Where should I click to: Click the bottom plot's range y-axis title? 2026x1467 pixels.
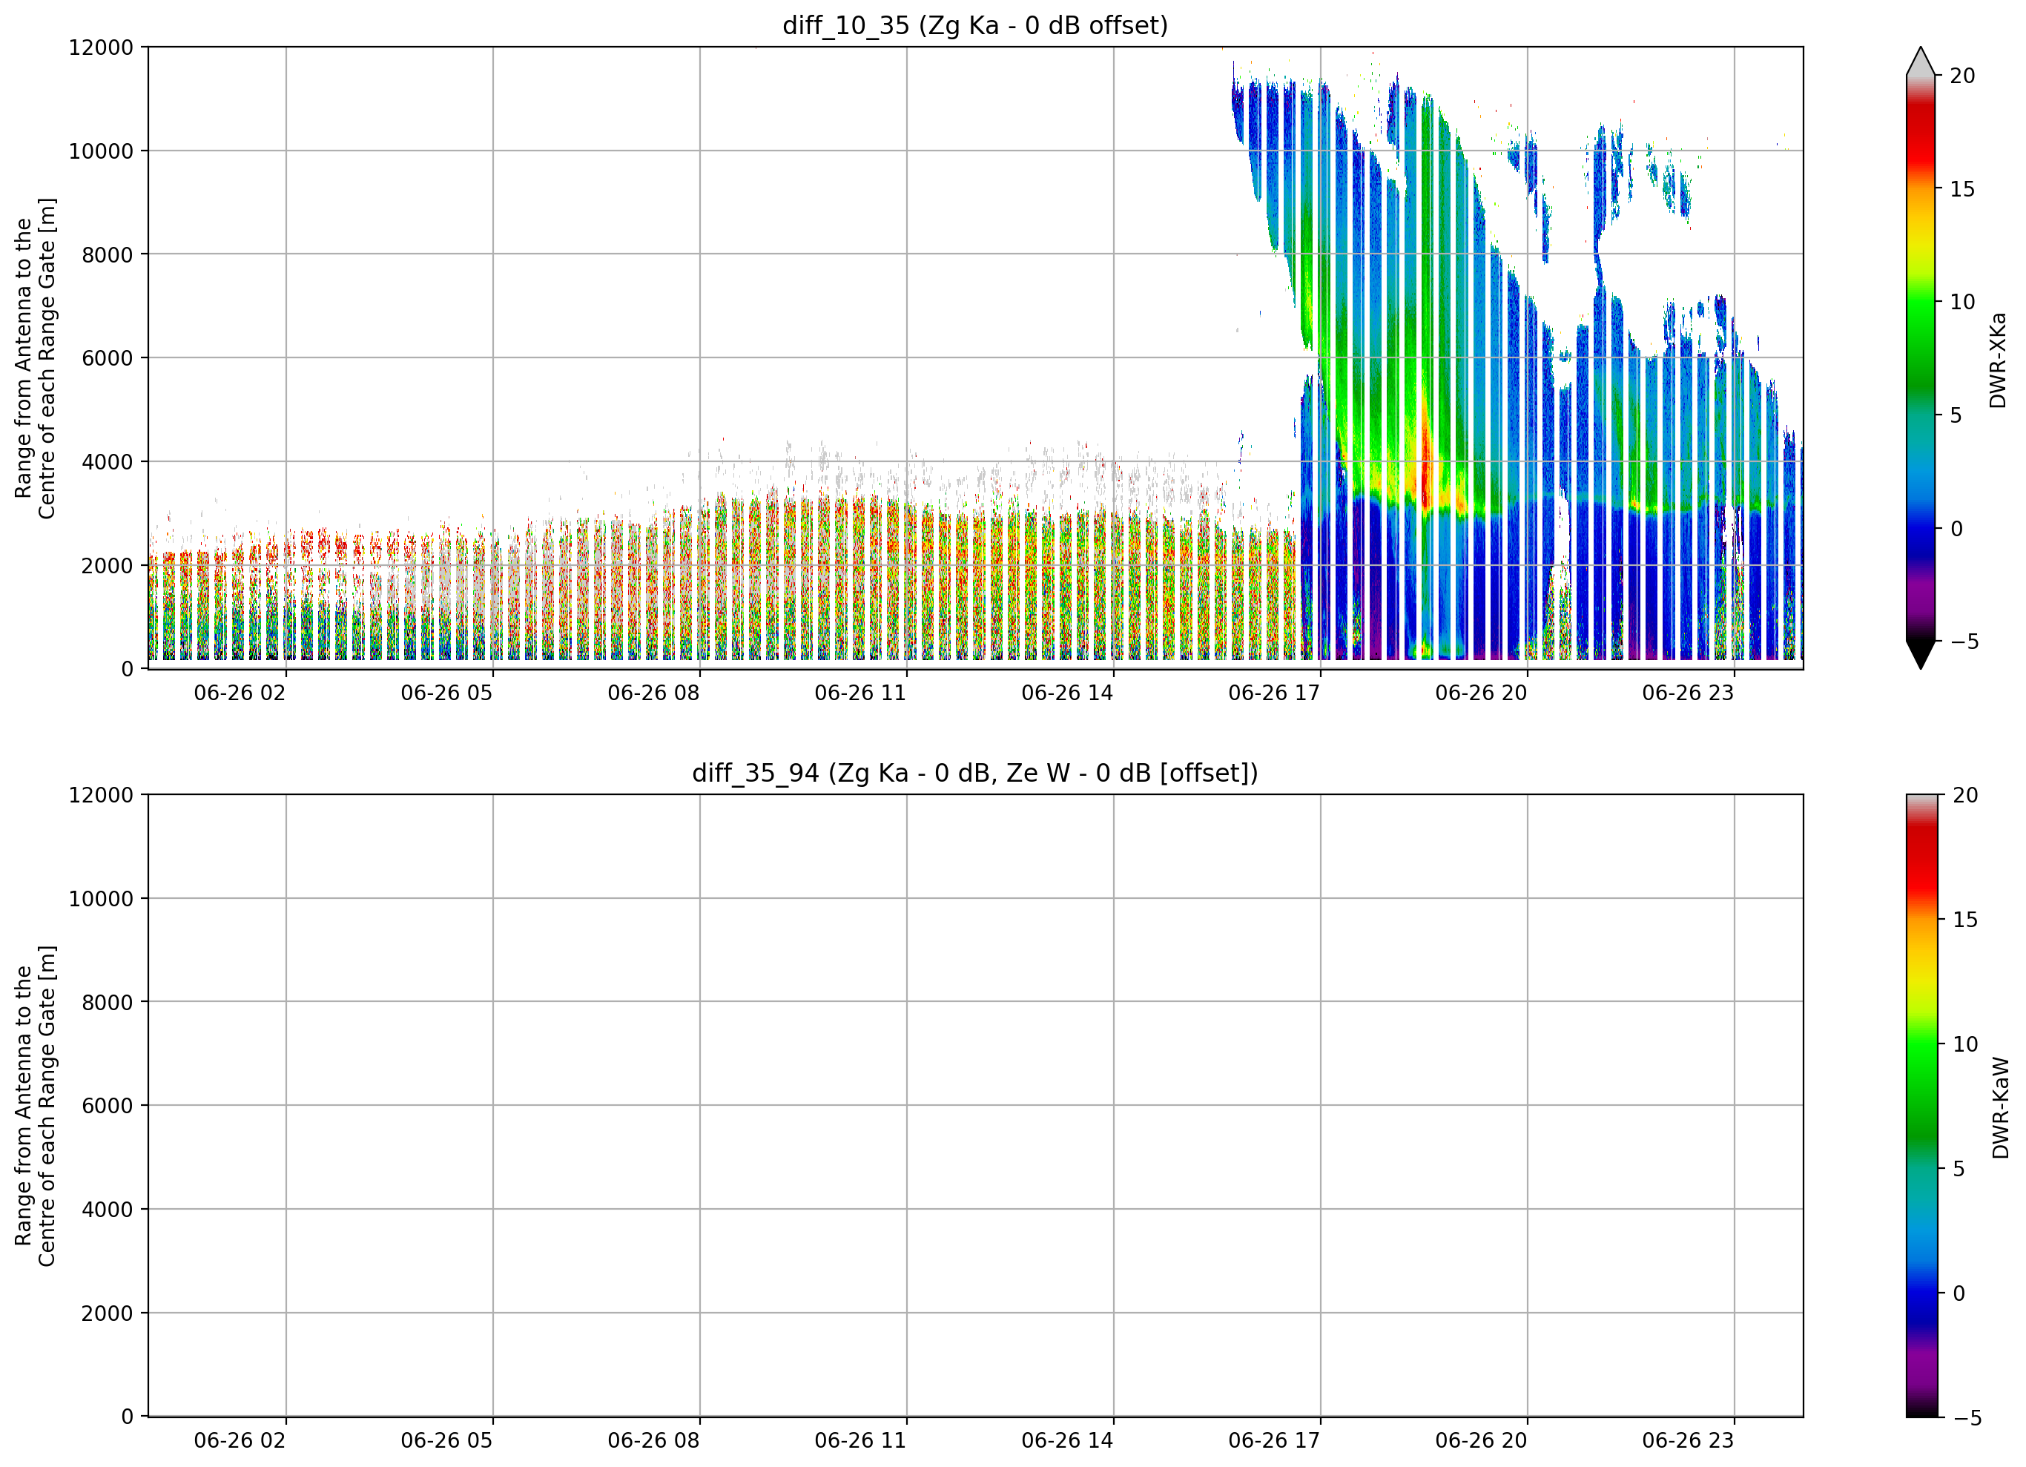(x=36, y=1105)
